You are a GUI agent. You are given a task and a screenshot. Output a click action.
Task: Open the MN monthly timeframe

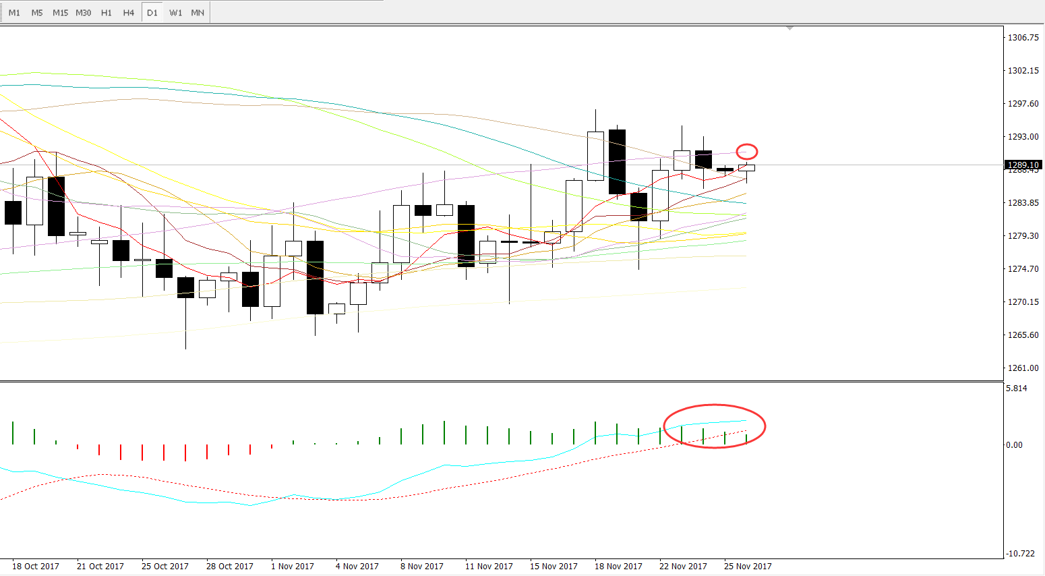[x=198, y=13]
